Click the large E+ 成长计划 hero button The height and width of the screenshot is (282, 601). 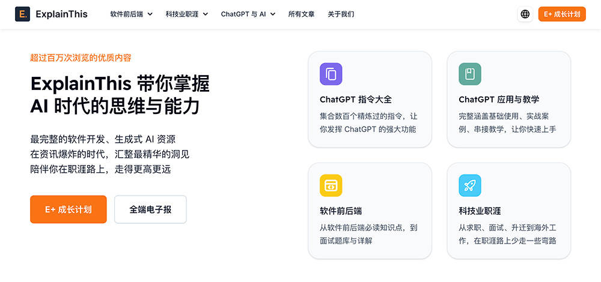69,209
